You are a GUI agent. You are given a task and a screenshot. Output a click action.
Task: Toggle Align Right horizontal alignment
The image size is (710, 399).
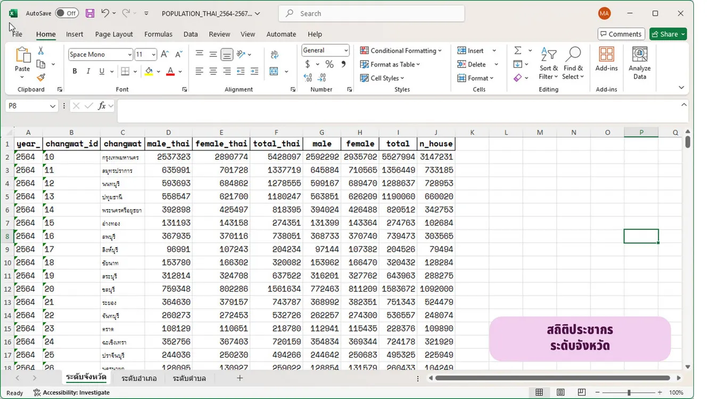pos(227,71)
